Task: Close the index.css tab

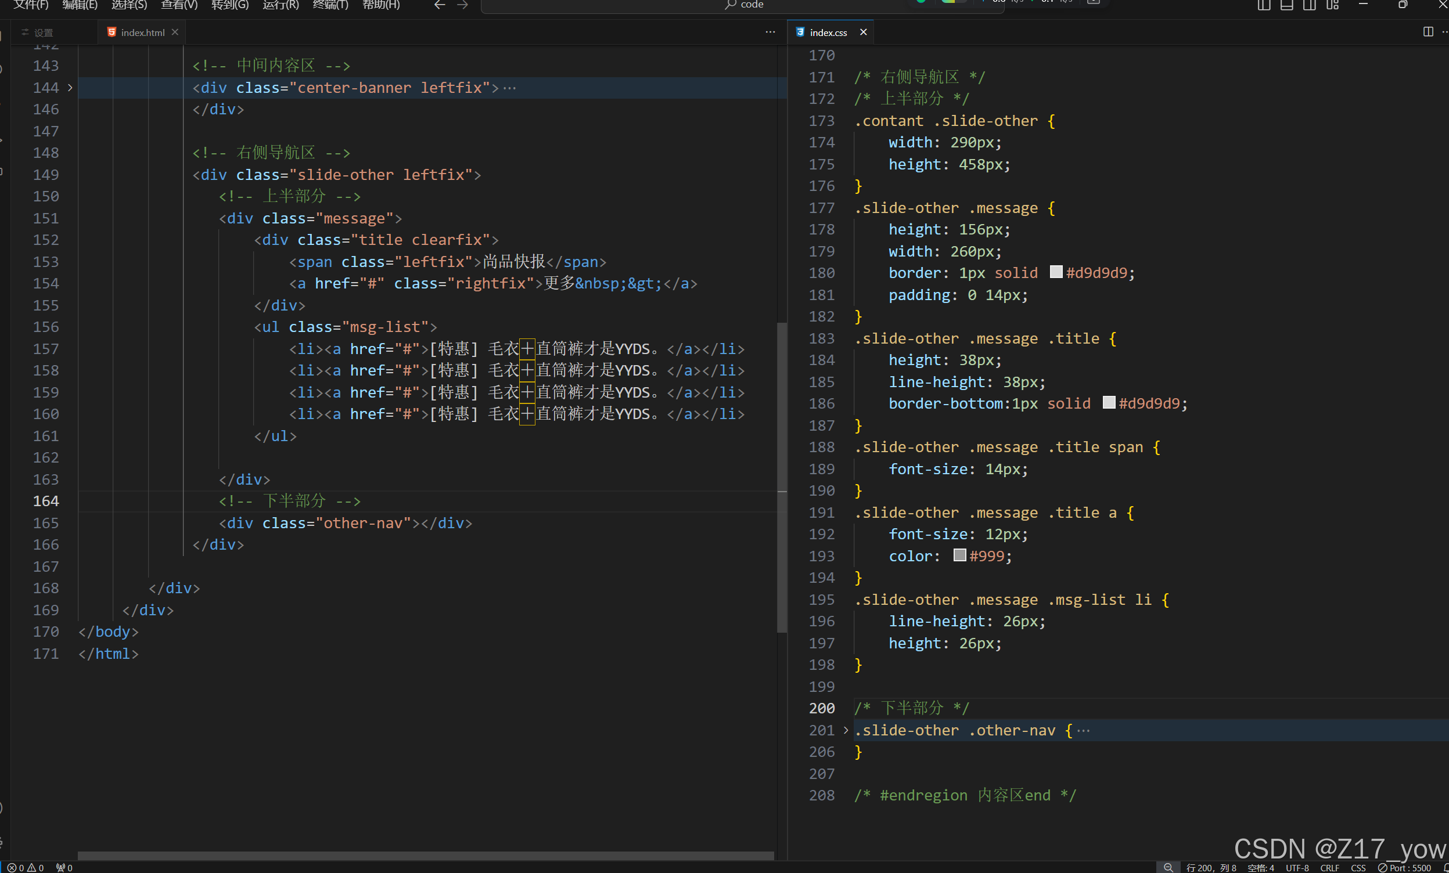Action: [x=863, y=33]
